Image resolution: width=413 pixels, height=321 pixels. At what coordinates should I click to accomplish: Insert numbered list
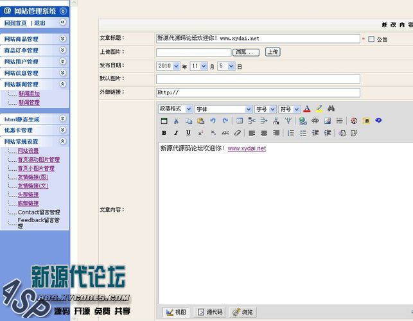tap(291, 133)
